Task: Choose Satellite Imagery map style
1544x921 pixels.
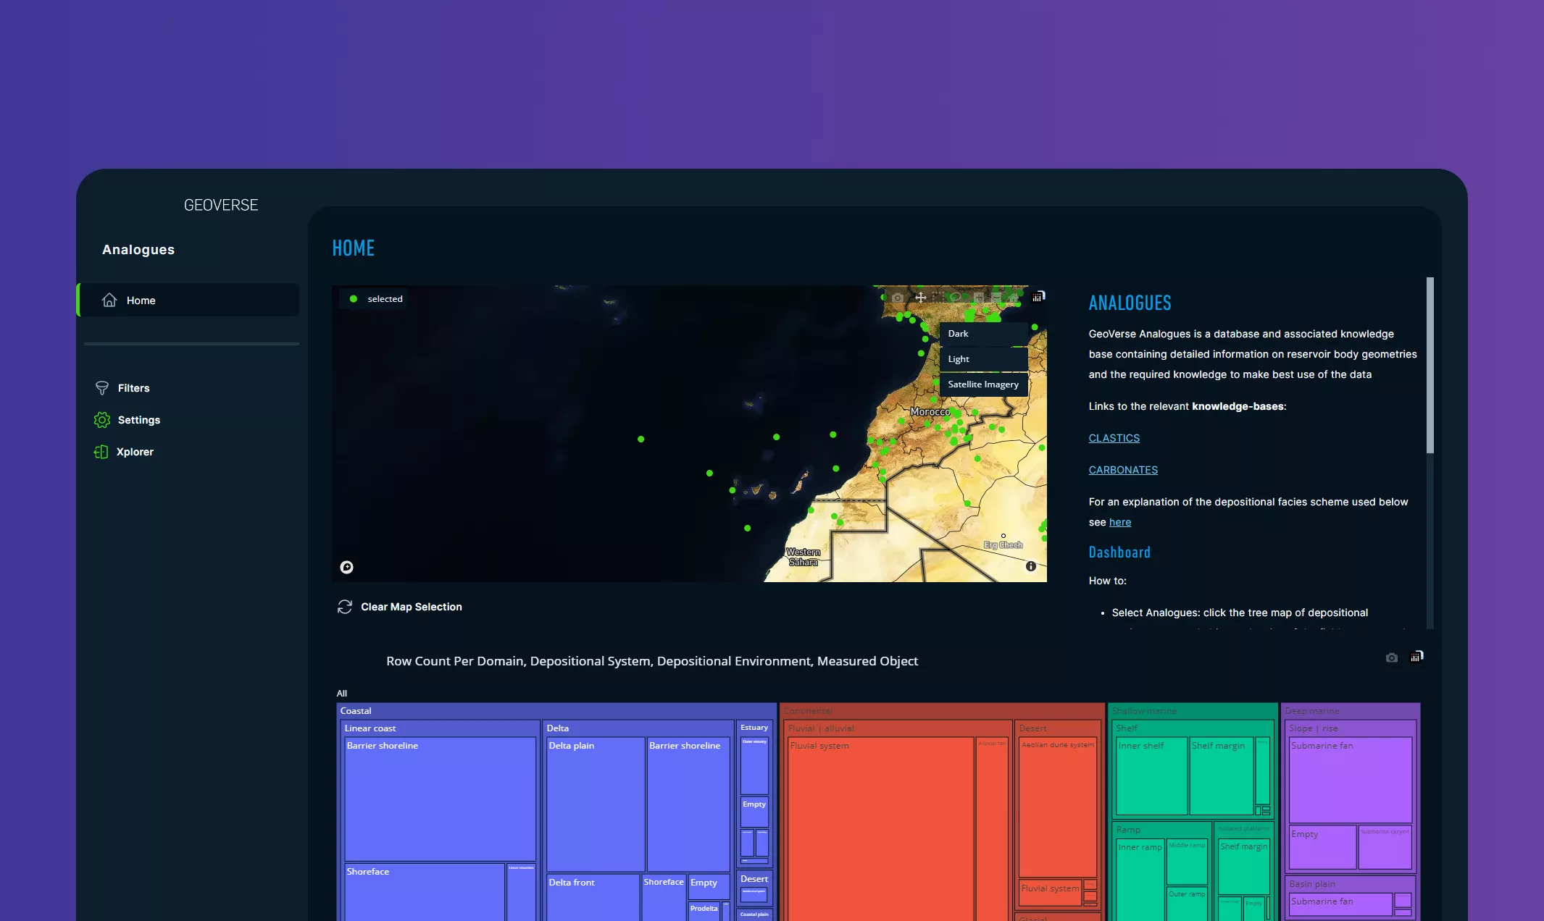Action: [983, 384]
